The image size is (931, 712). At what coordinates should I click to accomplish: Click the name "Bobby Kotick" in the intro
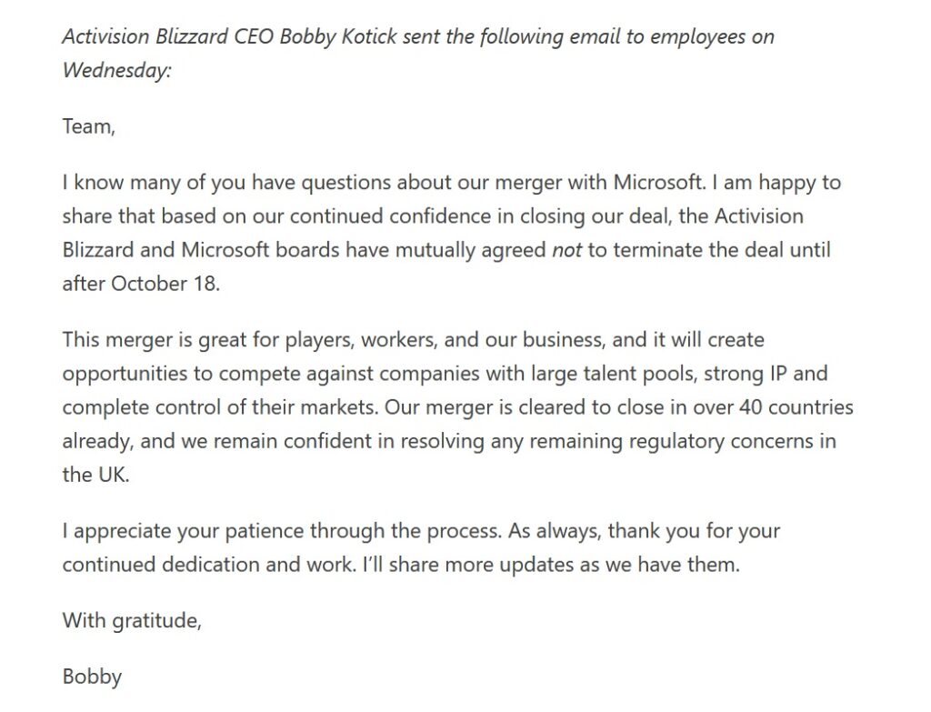pos(338,36)
